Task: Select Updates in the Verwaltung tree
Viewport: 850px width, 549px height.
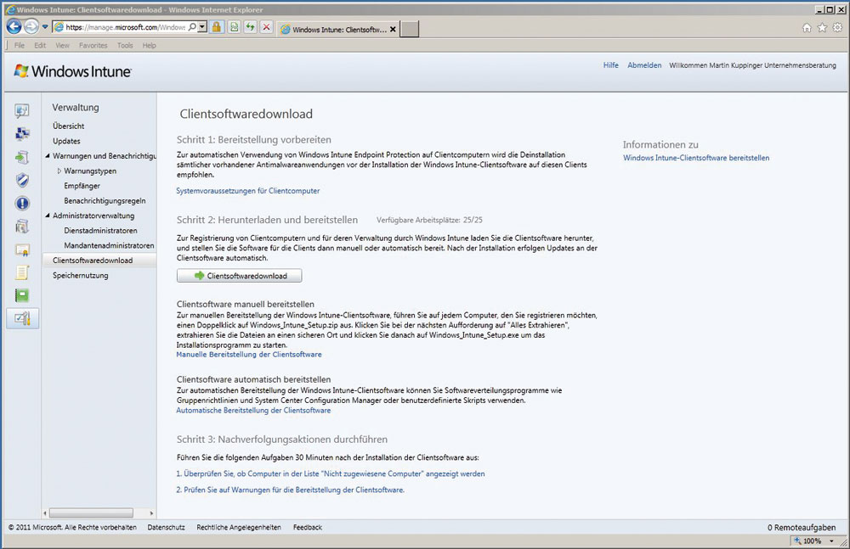Action: coord(66,142)
